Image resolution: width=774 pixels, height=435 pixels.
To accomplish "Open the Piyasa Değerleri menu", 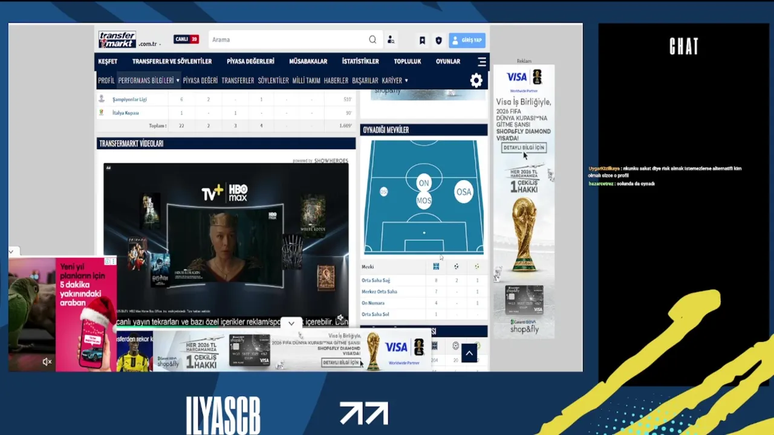I will tap(250, 62).
